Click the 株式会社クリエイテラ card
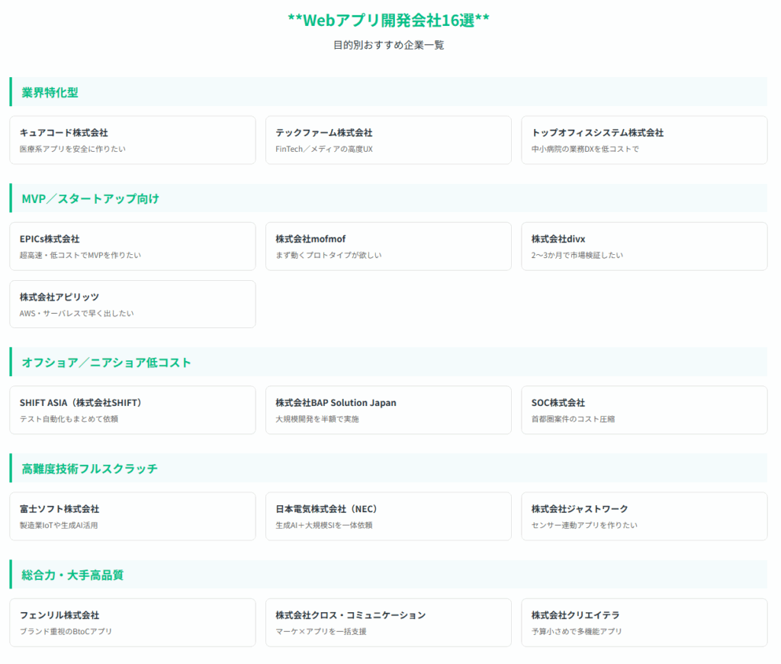 click(644, 623)
